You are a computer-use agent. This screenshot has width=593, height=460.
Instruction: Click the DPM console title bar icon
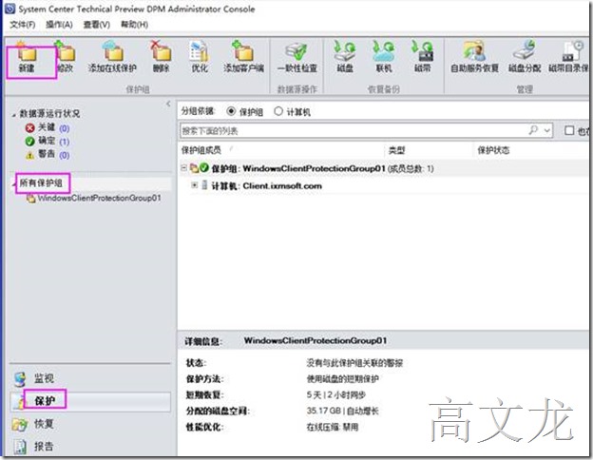point(10,9)
